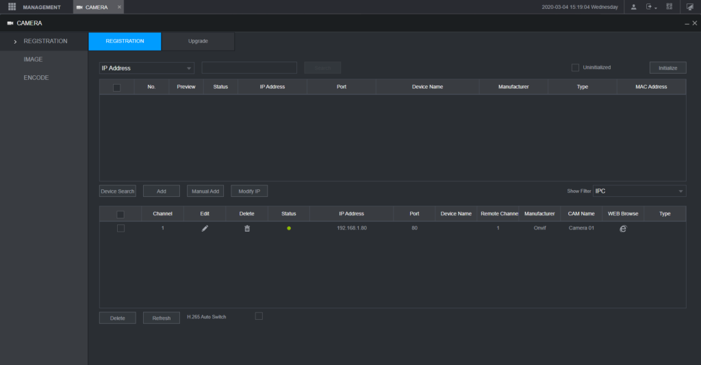Expand the Show Filter IPC dropdown
Viewport: 701px width, 365px height.
tap(639, 191)
